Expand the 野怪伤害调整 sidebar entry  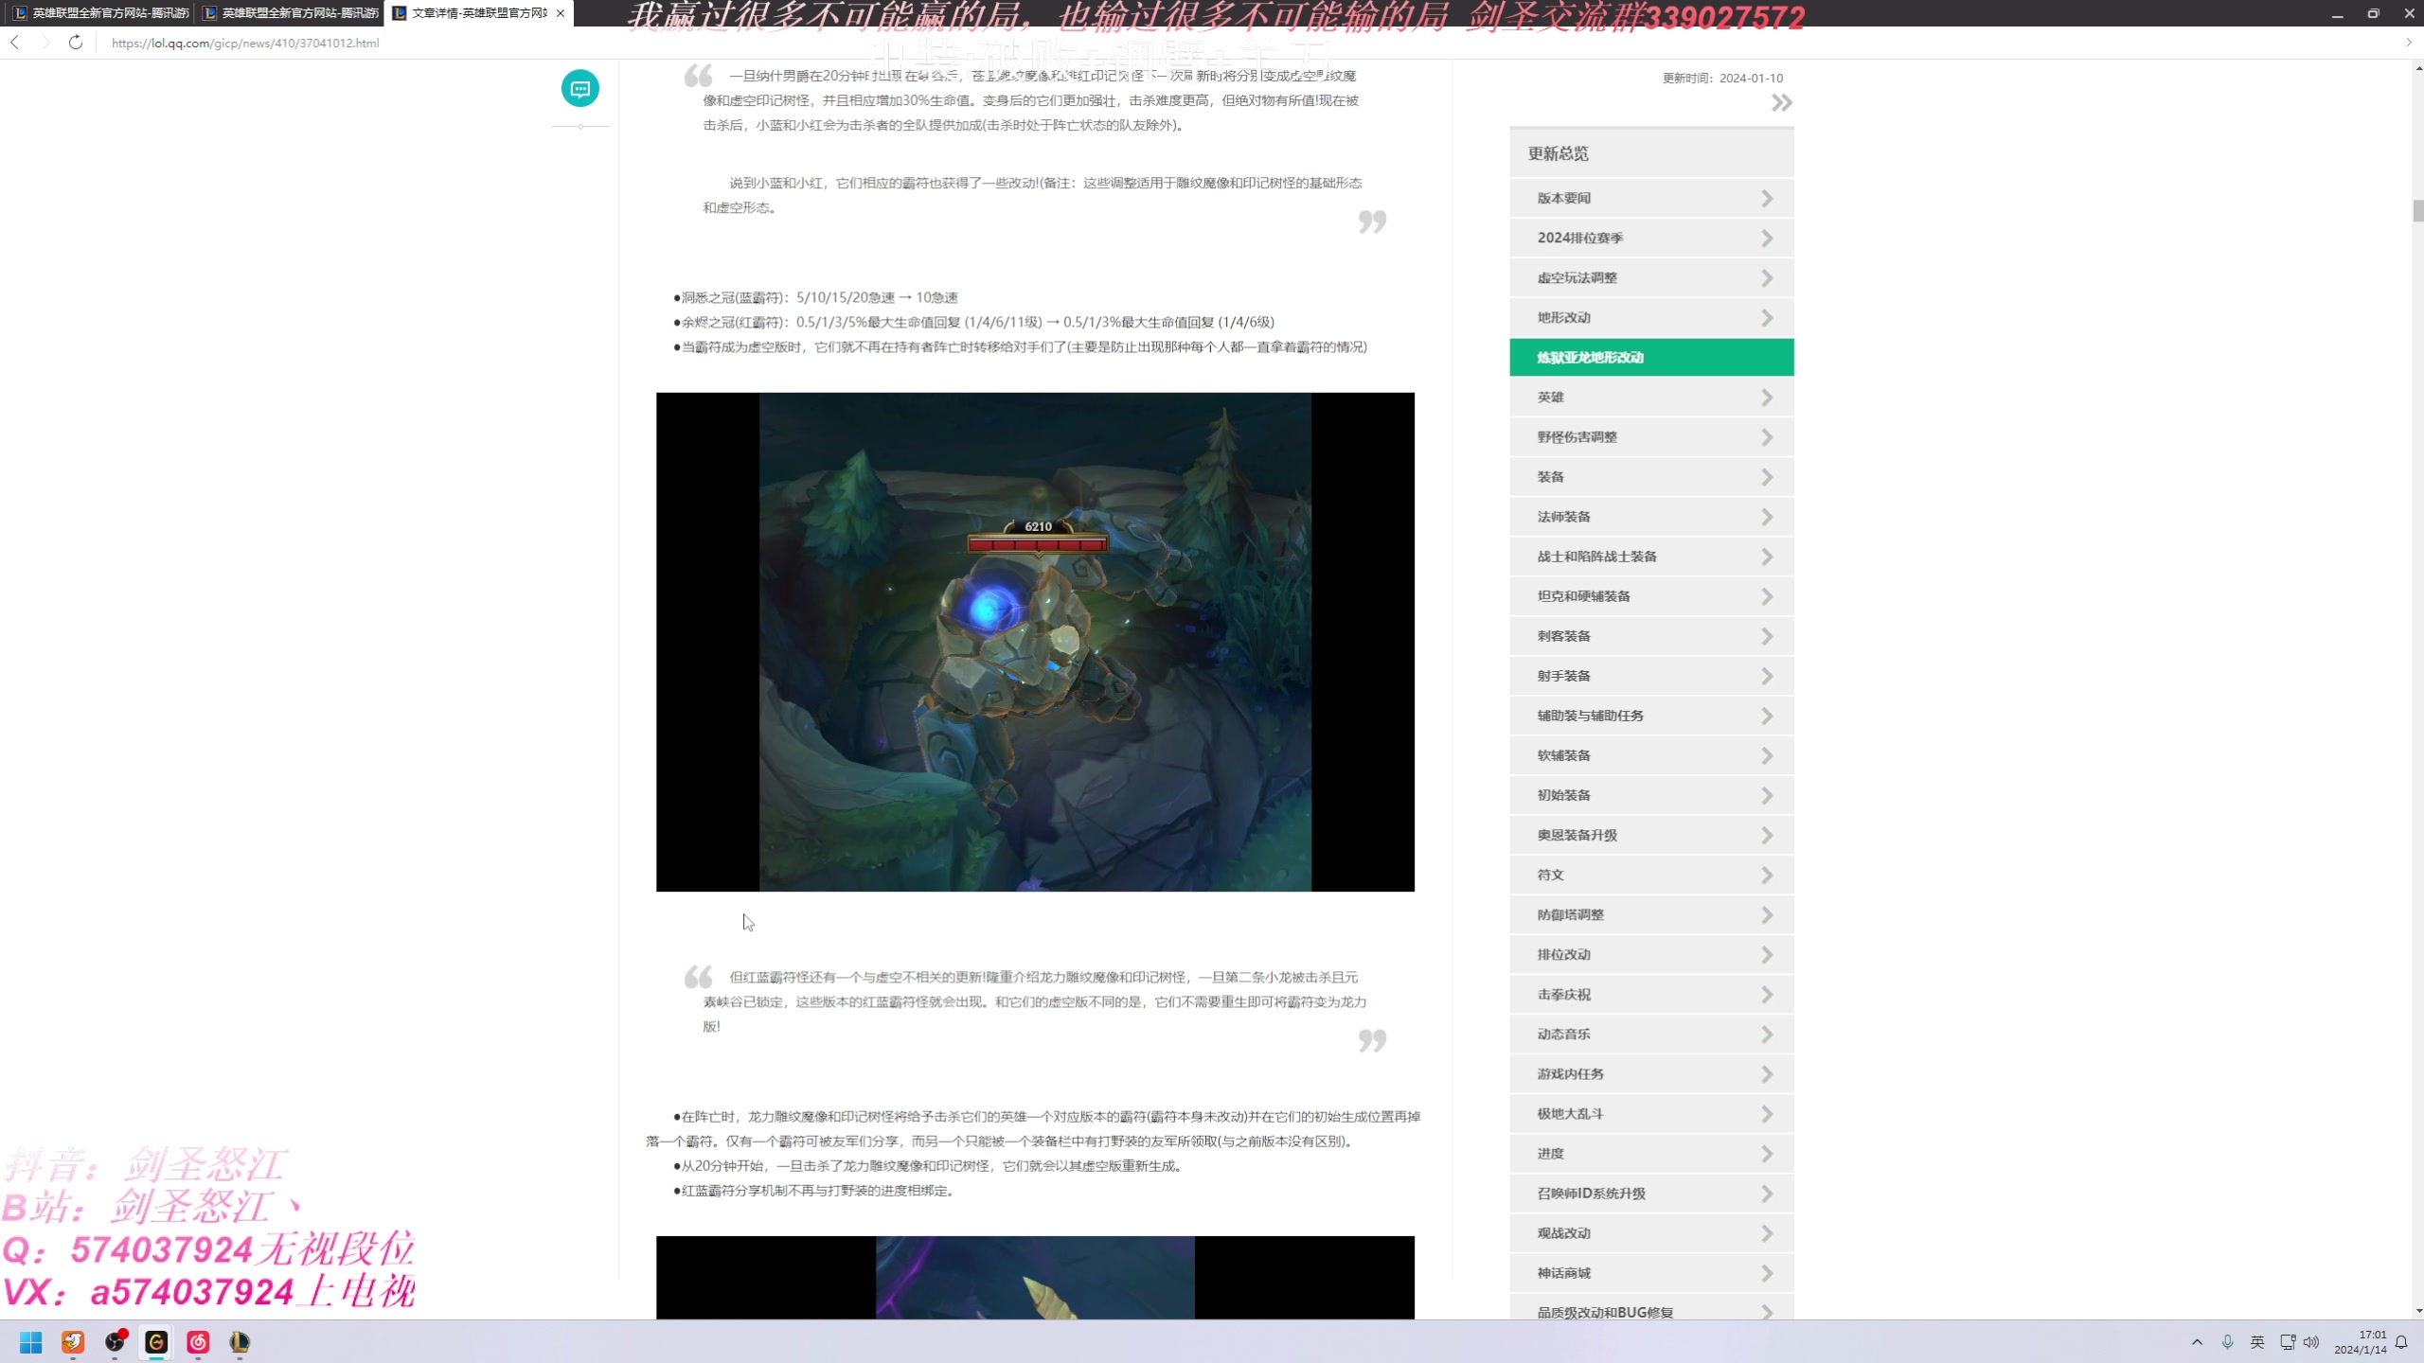(1651, 437)
